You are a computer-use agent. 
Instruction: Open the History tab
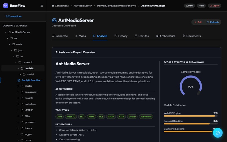(x=121, y=36)
